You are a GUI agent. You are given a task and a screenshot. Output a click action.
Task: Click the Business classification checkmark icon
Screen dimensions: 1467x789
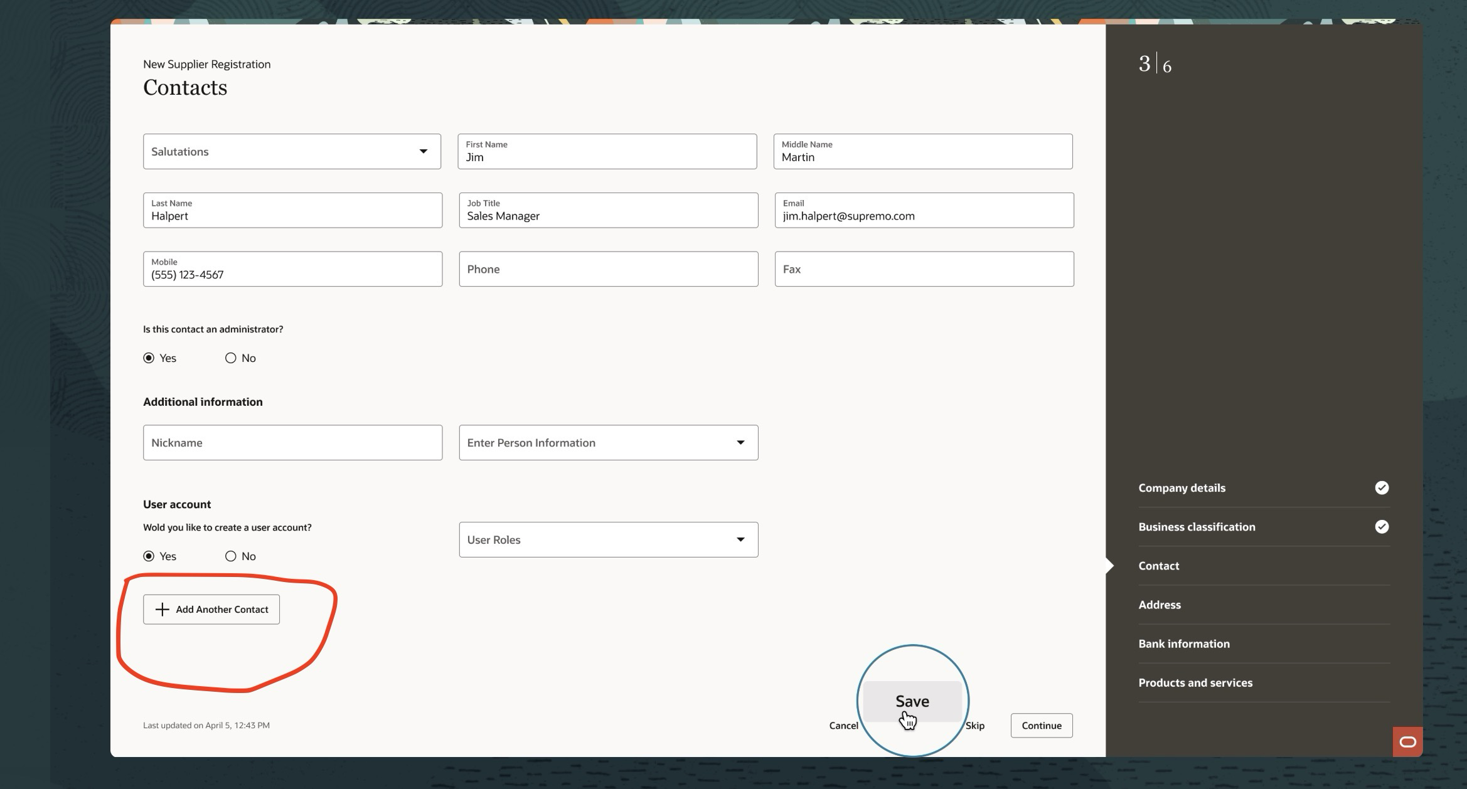pos(1381,527)
